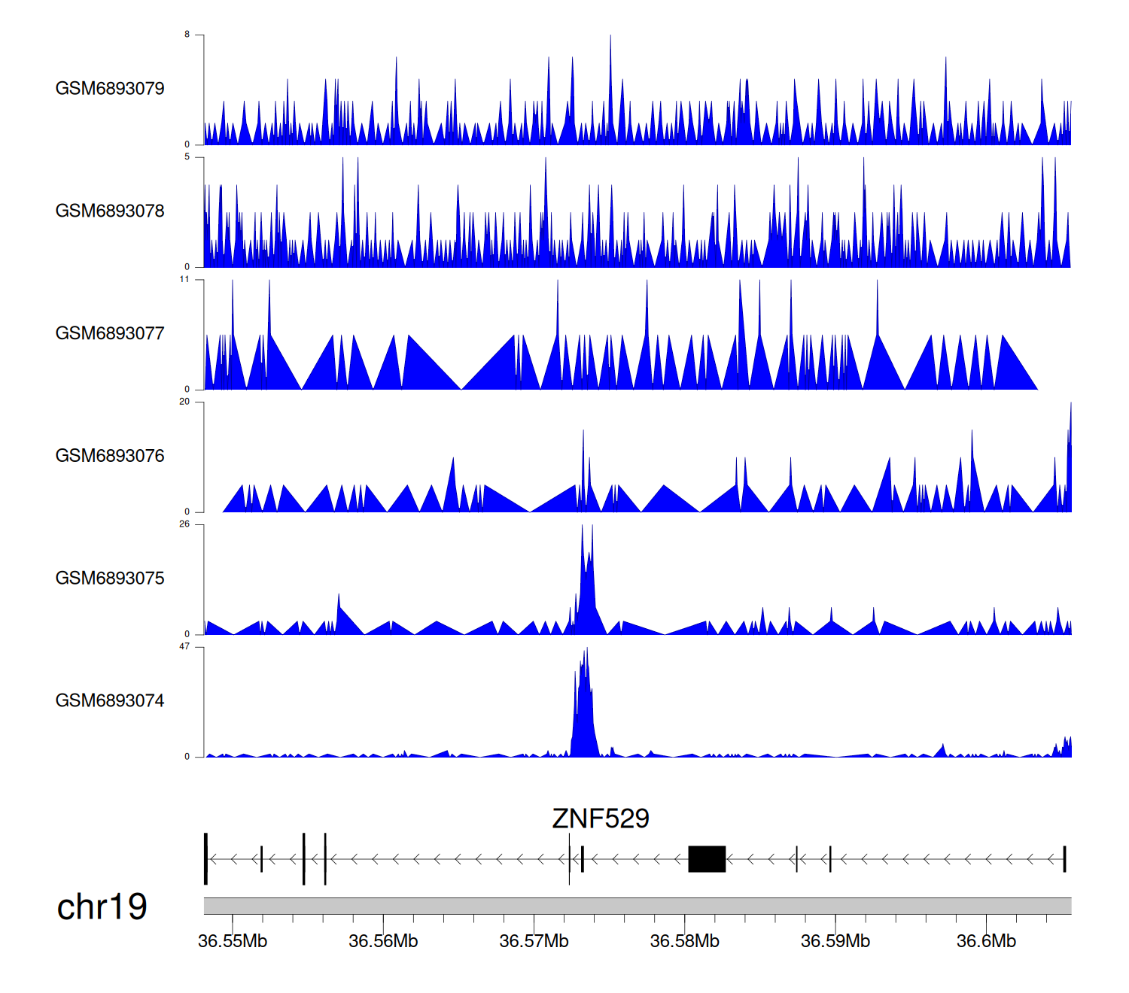Click the 36.6Mb position label

986,941
